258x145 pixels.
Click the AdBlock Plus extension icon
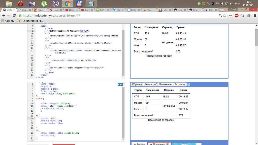237,16
